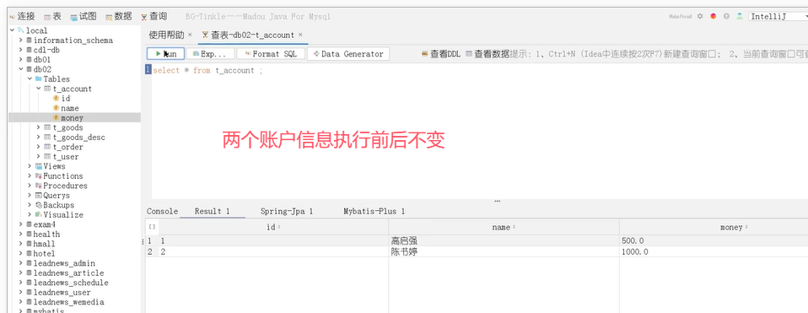808x313 pixels.
Task: Click 查看数据 link
Action: pos(487,54)
